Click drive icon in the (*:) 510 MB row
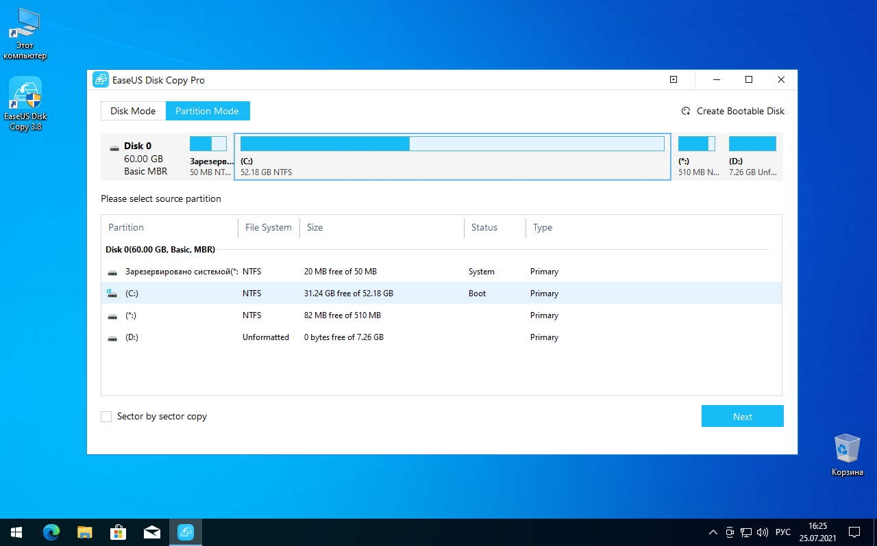The image size is (877, 546). coord(112,316)
